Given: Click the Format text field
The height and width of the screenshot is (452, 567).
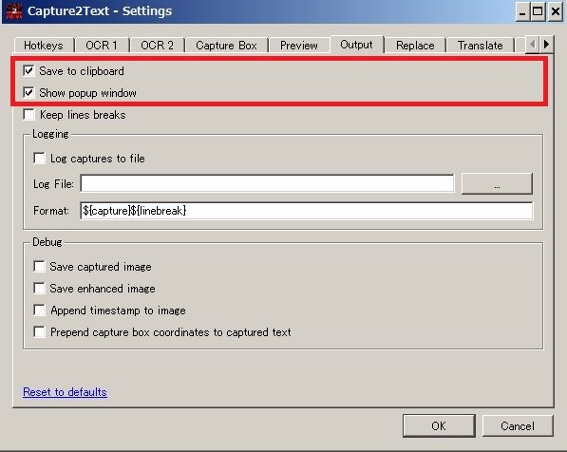Looking at the screenshot, I should click(x=306, y=211).
